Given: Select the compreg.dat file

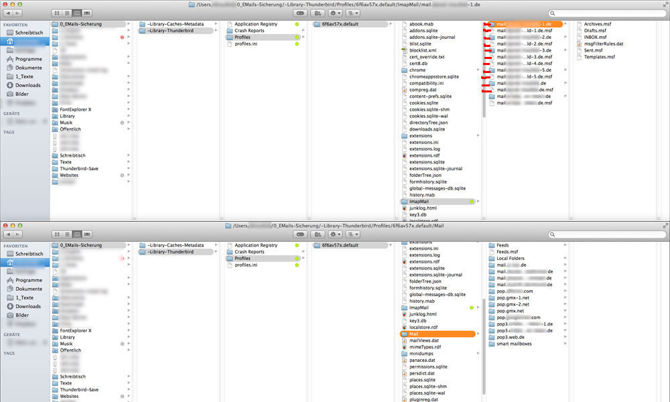Looking at the screenshot, I should click(422, 90).
